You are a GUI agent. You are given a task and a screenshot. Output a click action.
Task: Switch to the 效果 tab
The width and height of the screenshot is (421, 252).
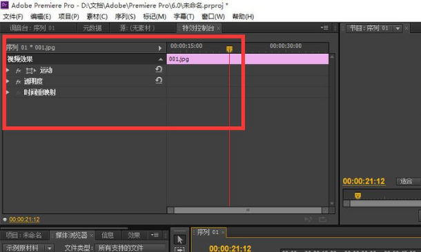[134, 235]
